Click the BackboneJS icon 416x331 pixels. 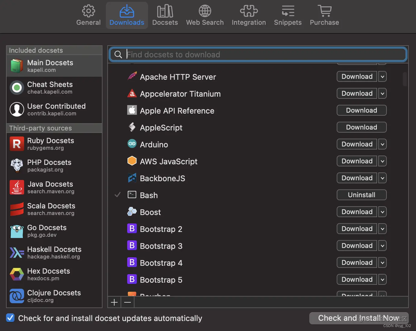132,178
